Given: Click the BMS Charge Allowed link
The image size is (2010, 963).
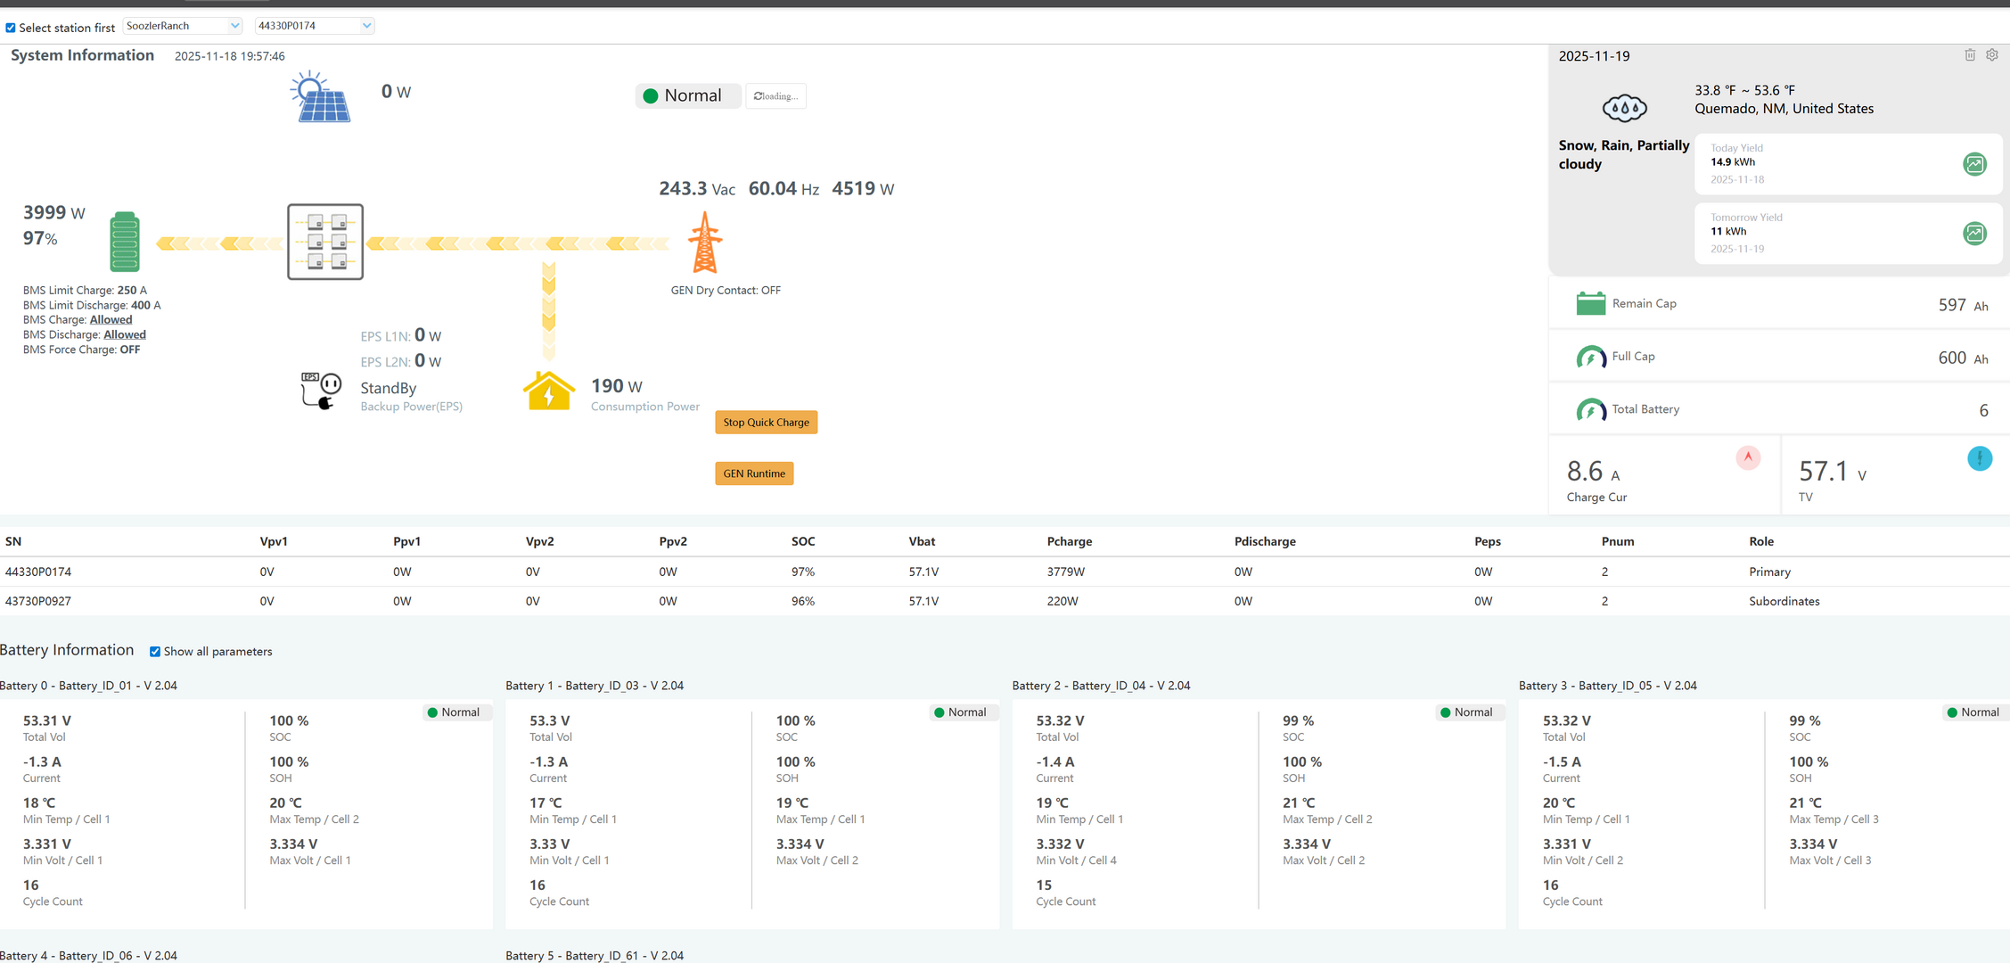Looking at the screenshot, I should tap(111, 320).
